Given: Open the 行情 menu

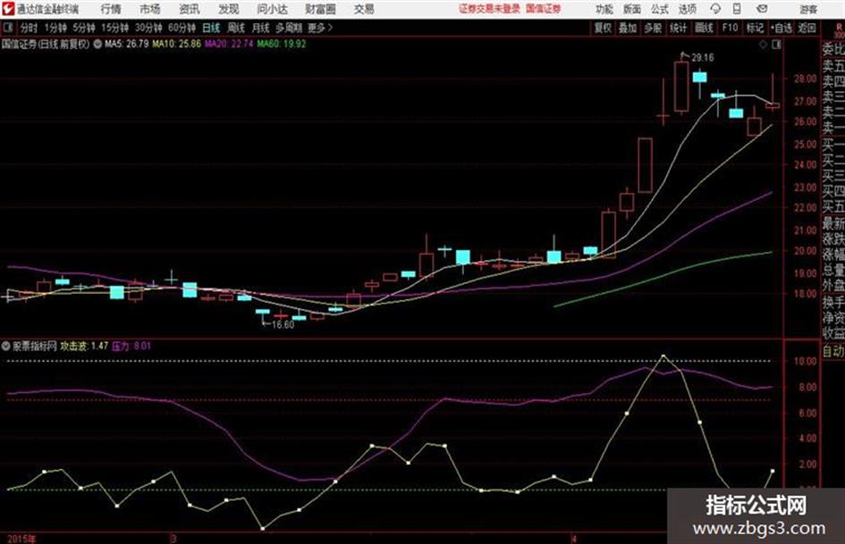Looking at the screenshot, I should (x=111, y=9).
